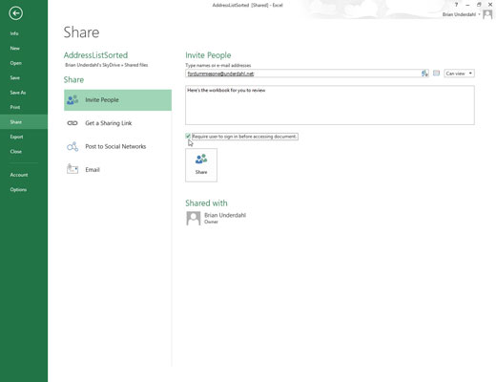Open the address book icon beside the field
Viewport: 496px width, 382px height.
point(436,74)
